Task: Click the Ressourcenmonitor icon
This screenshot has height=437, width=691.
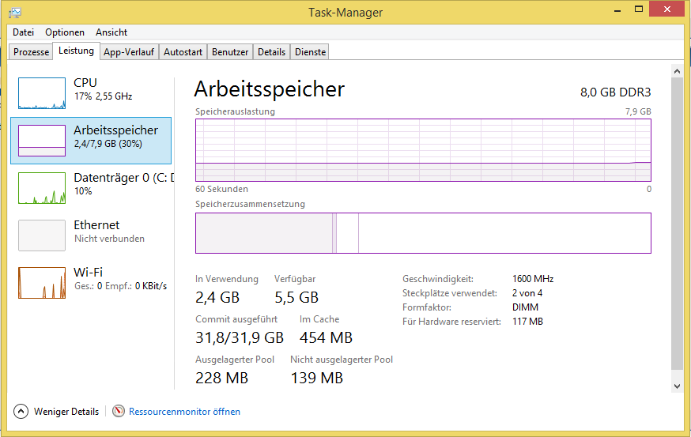Action: tap(119, 411)
